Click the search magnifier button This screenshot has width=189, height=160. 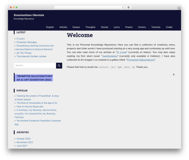(x=59, y=65)
